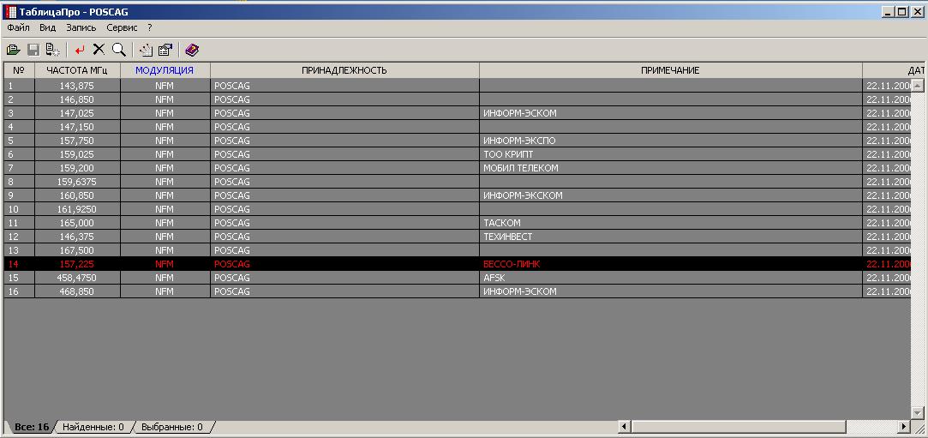Click row number 13 cell
928x438 pixels.
[19, 250]
